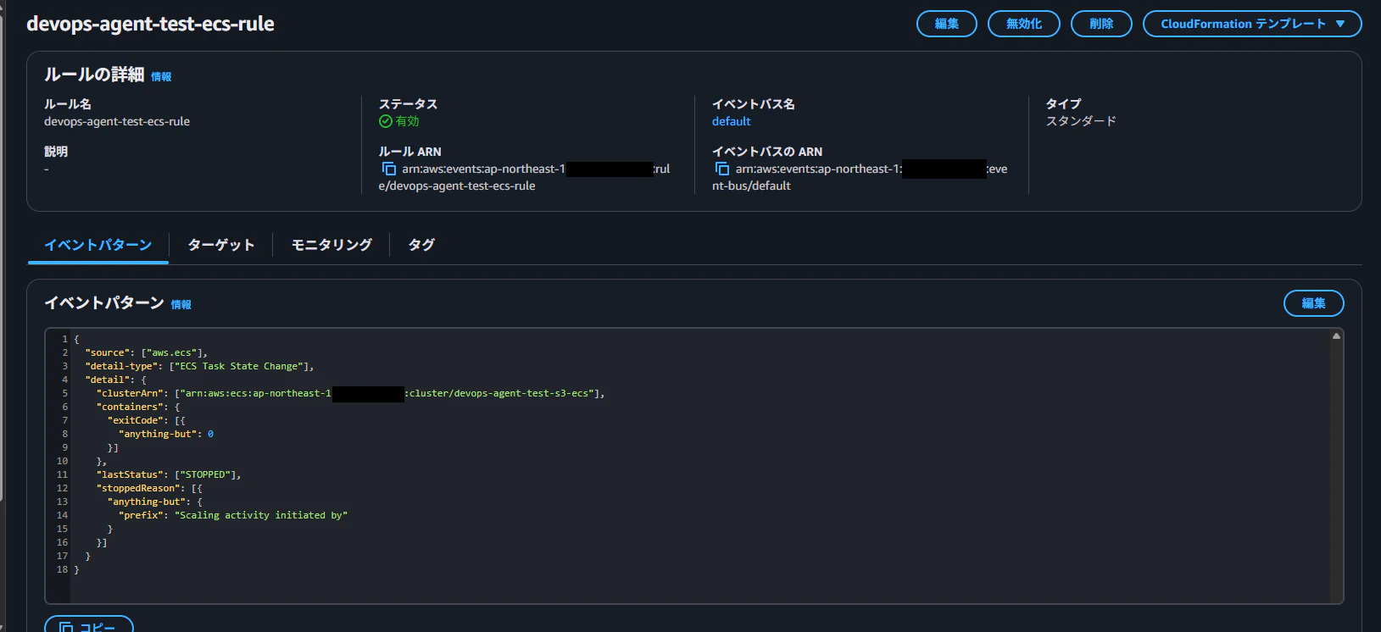Click line number 18 in the editor gutter
Image resolution: width=1381 pixels, height=632 pixels.
tap(62, 569)
